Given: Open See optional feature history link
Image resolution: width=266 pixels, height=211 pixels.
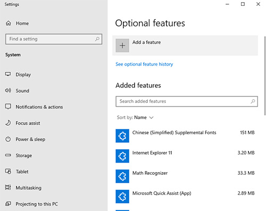Looking at the screenshot, I should coord(144,64).
